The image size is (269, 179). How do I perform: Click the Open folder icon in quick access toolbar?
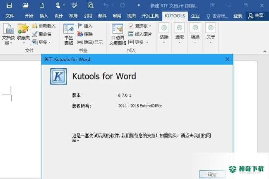click(x=25, y=5)
